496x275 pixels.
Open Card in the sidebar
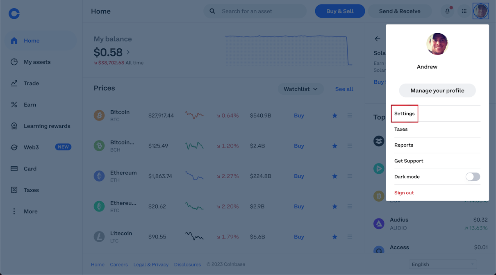tap(41, 168)
